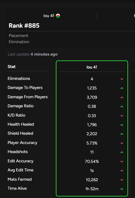Click the value 10,262
This screenshot has height=198, width=135.
pyautogui.click(x=92, y=180)
